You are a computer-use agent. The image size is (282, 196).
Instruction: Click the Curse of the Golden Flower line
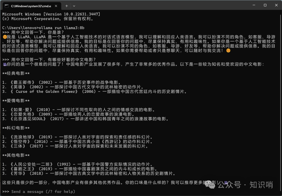[x=95, y=91]
